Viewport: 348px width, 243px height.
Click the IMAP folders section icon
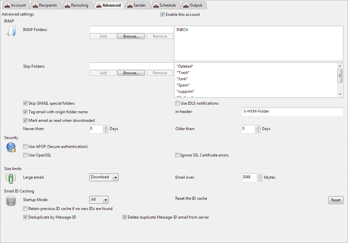point(11,31)
